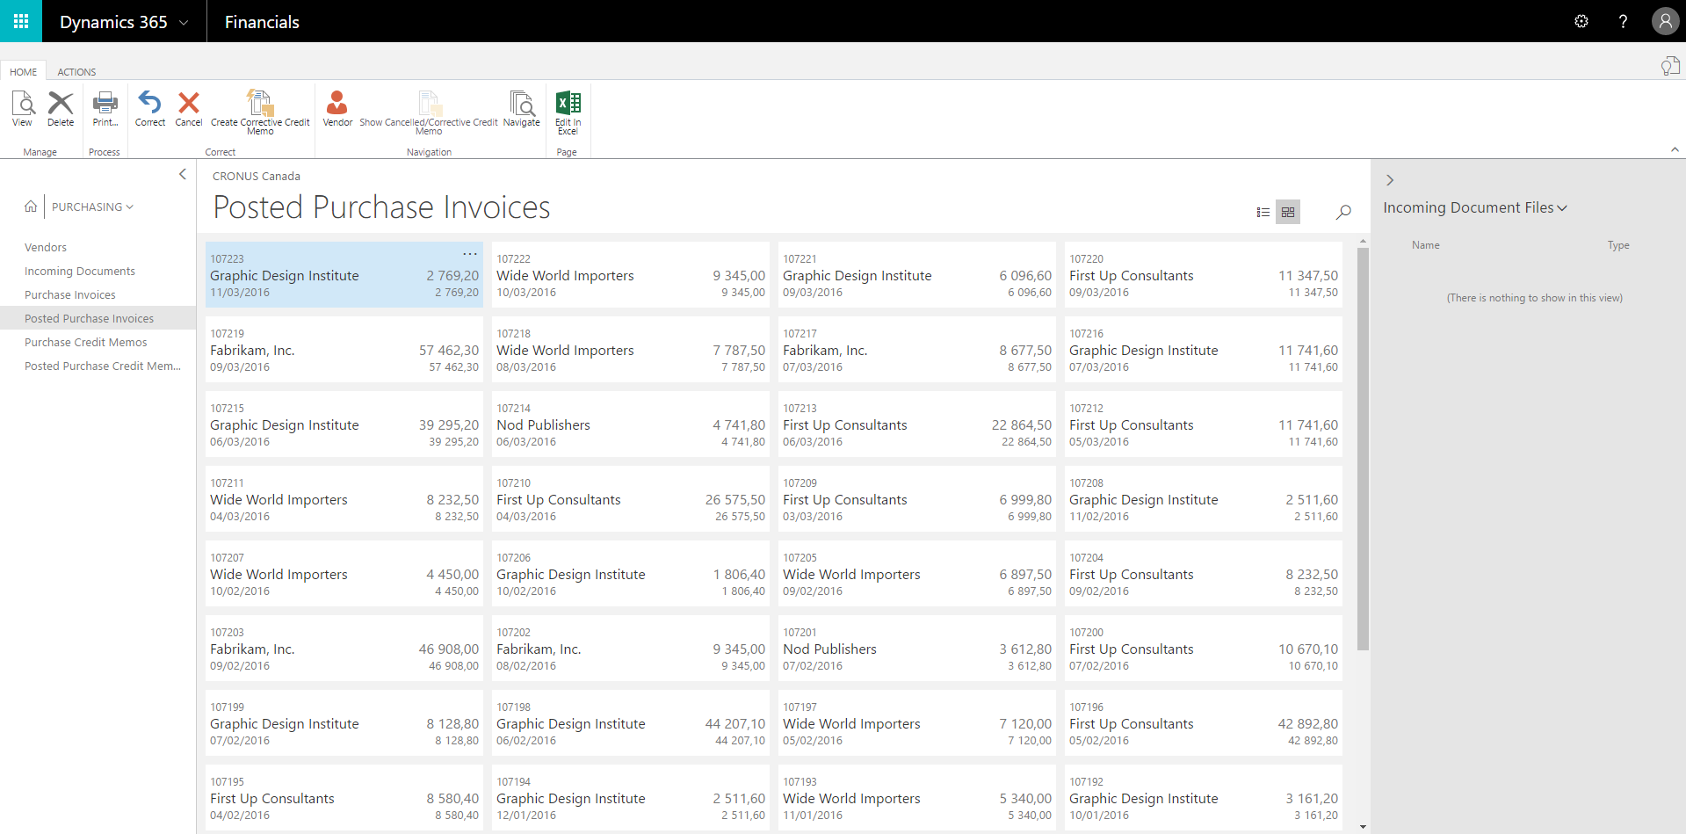Collapse the left navigation pane
The width and height of the screenshot is (1686, 834).
click(x=183, y=174)
